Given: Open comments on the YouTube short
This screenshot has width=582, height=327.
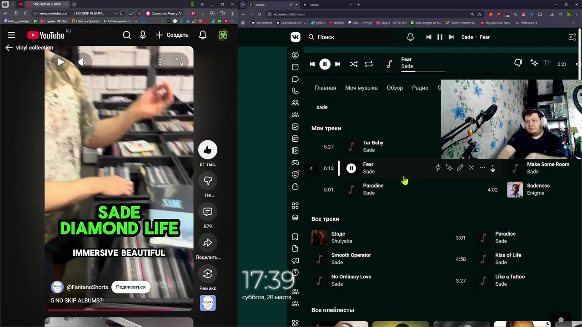Looking at the screenshot, I should (208, 212).
